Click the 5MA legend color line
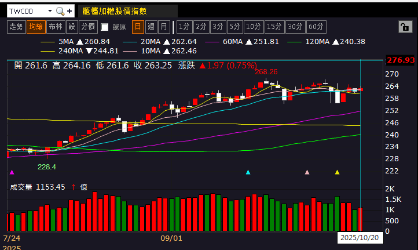This screenshot has width=418, height=250. tap(47, 42)
